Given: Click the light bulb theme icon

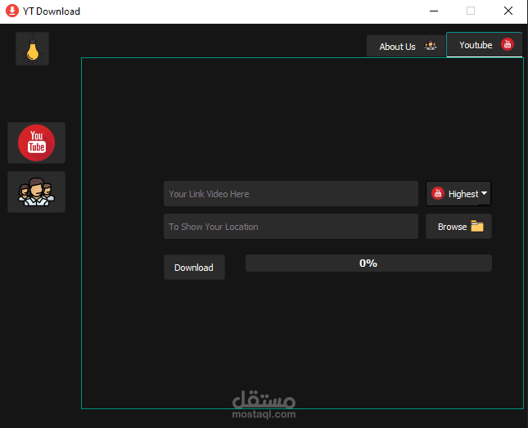Looking at the screenshot, I should 32,49.
